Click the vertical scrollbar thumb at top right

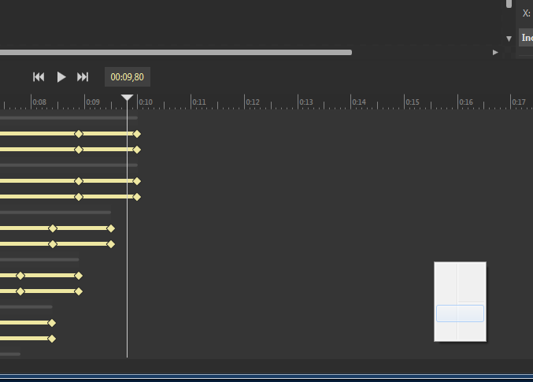pyautogui.click(x=509, y=4)
